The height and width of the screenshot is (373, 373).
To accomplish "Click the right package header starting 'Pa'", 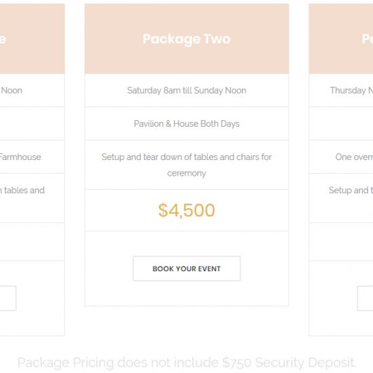I will [x=341, y=39].
